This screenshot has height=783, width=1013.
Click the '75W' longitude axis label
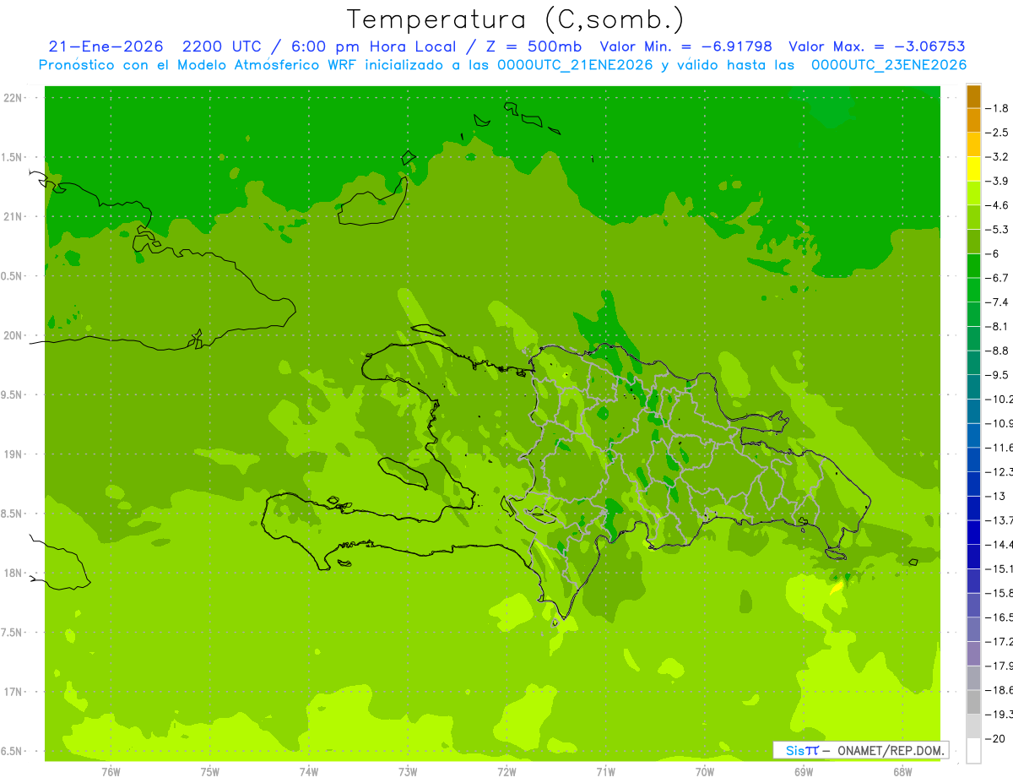point(210,771)
